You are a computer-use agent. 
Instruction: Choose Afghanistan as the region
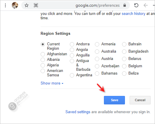[x=43, y=54]
